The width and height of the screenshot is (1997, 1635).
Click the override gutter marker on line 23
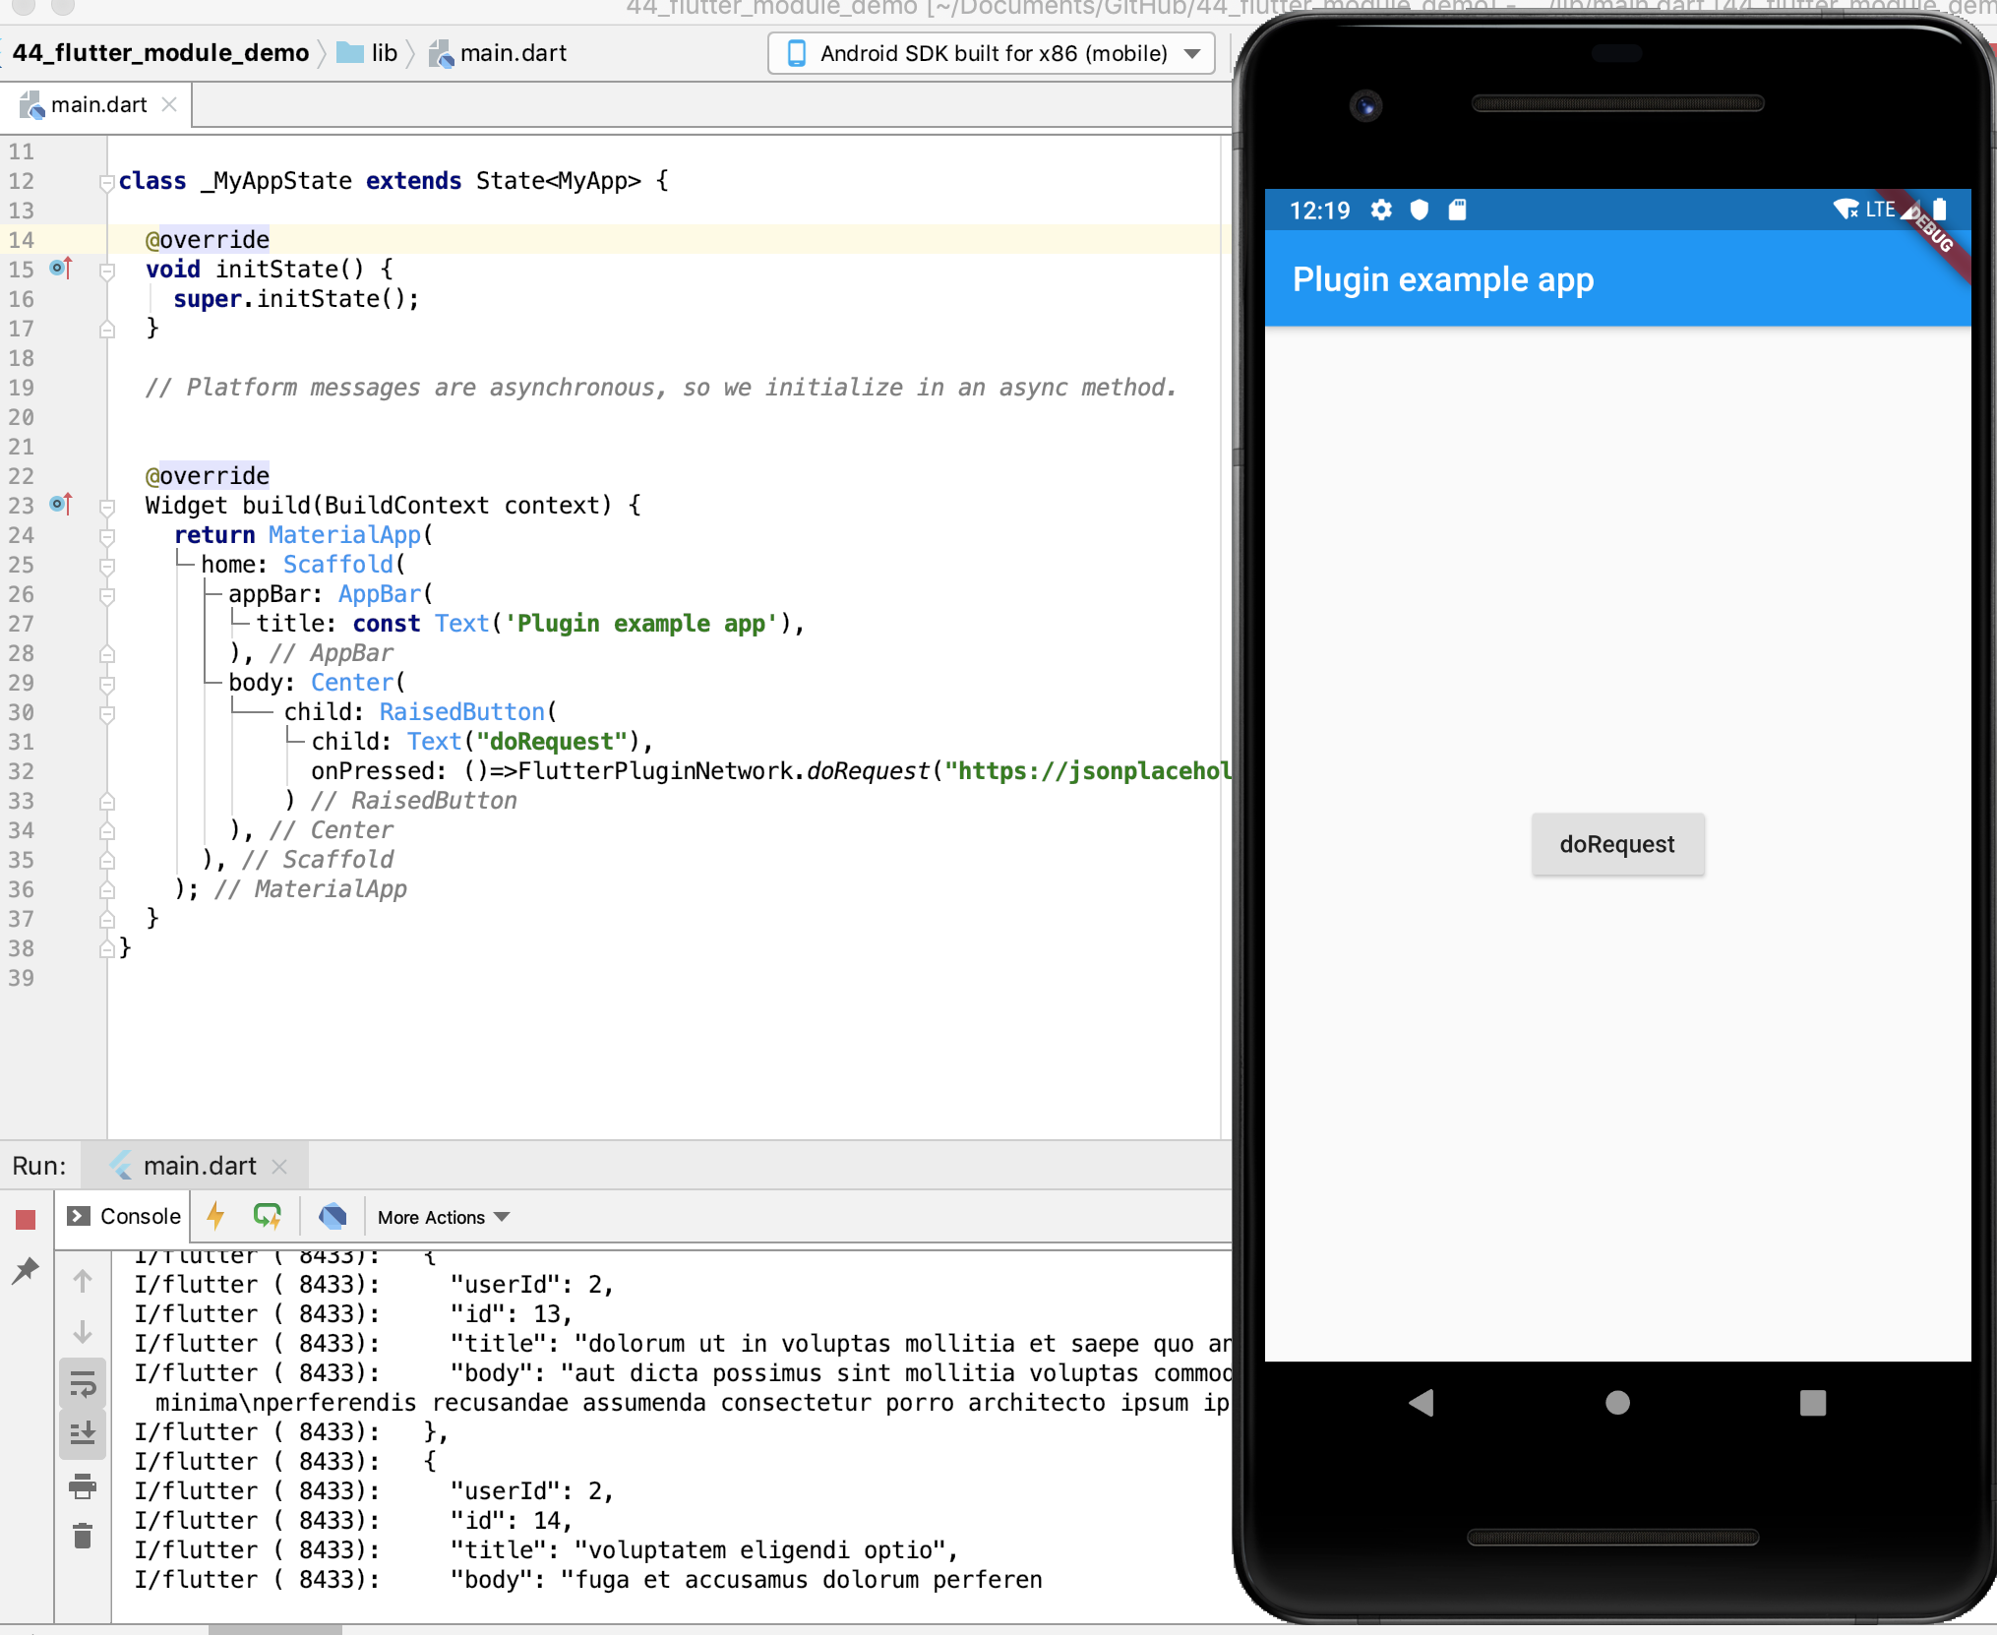tap(61, 505)
